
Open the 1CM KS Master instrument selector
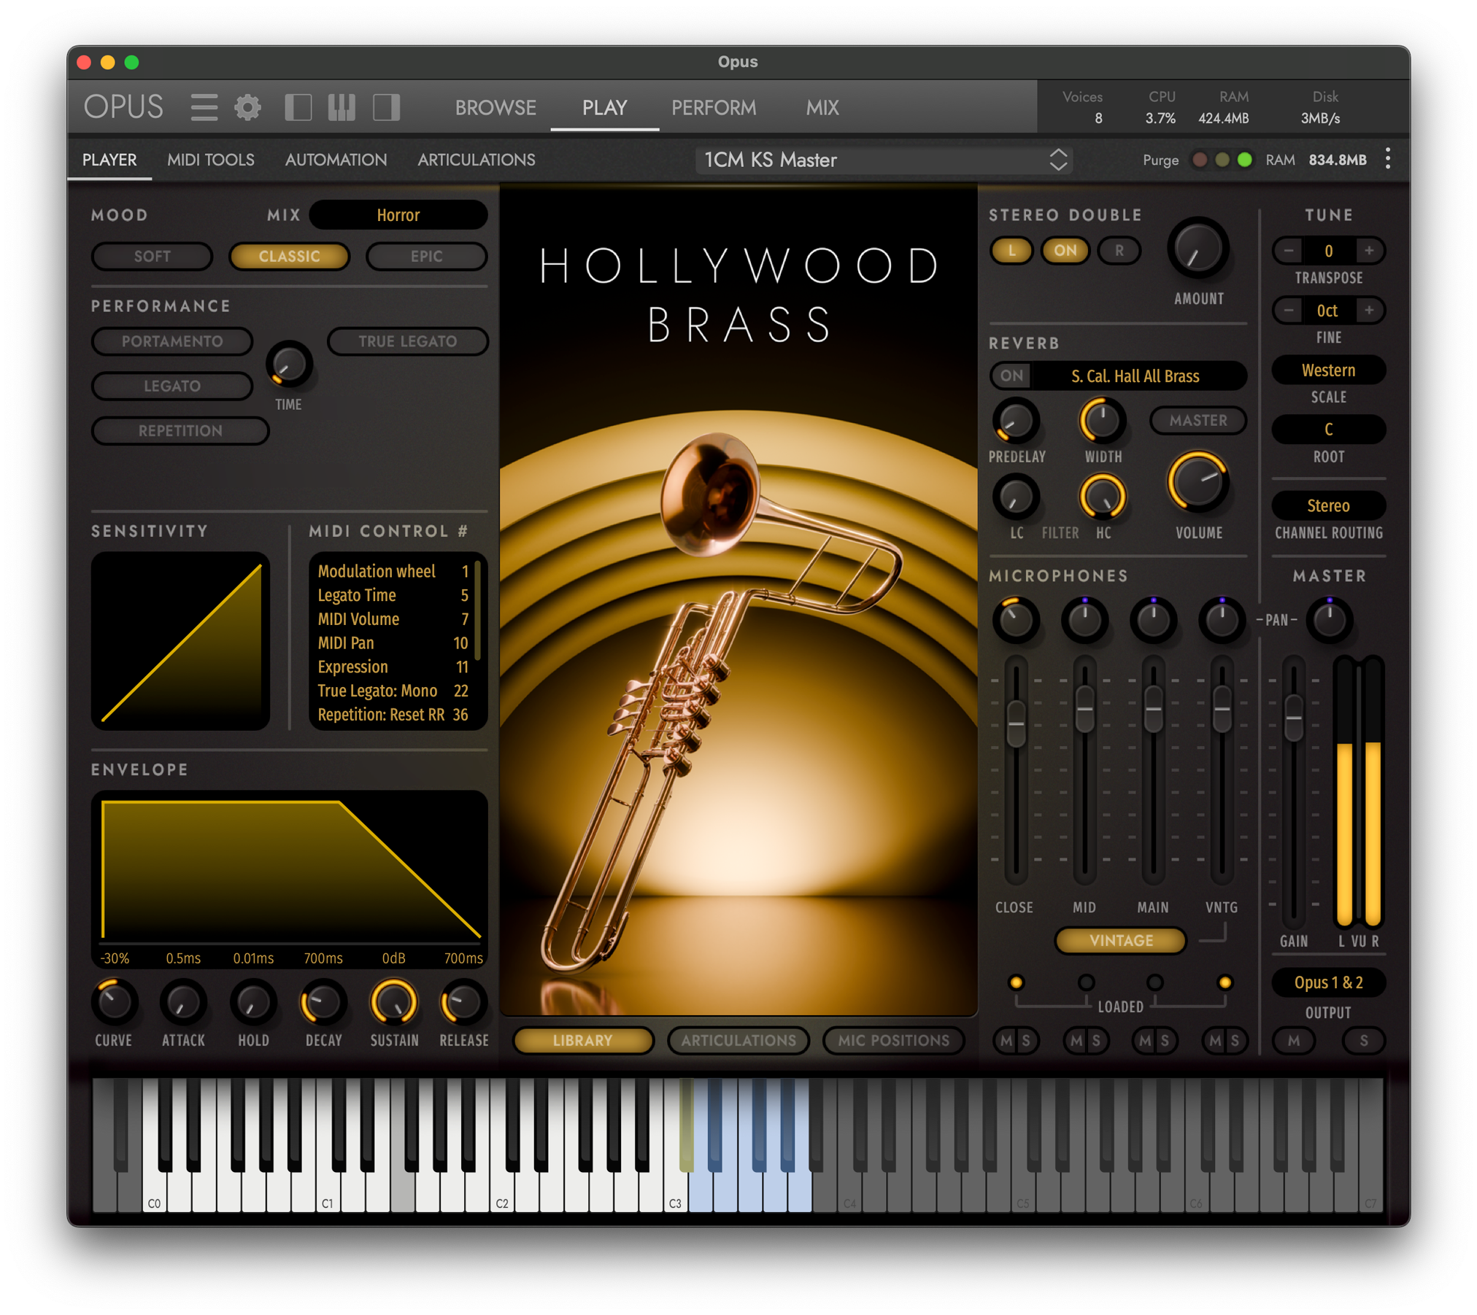(884, 160)
